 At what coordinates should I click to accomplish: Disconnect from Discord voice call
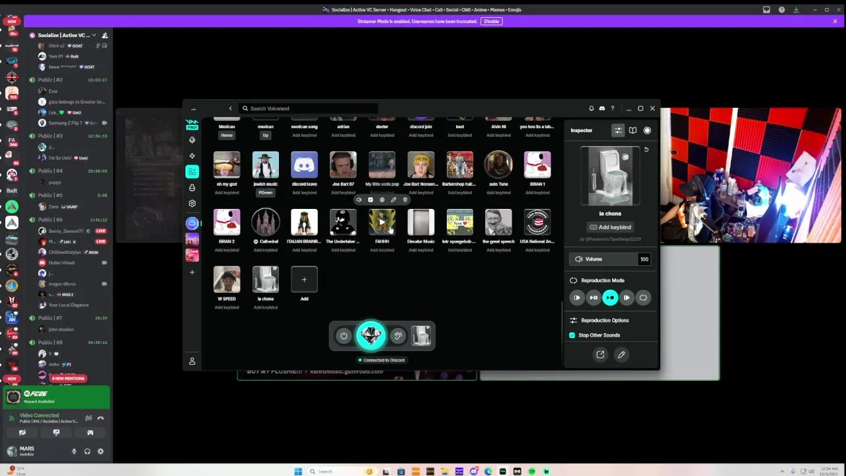(100, 418)
